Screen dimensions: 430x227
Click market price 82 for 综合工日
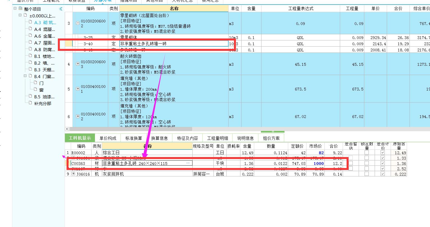coord(315,153)
